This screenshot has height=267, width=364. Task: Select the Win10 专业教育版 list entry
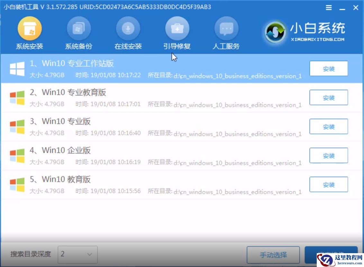pos(145,97)
